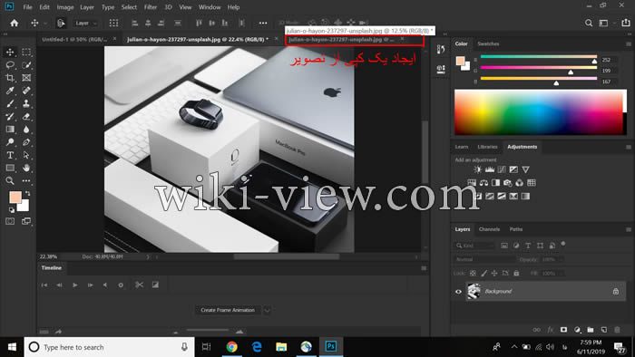The width and height of the screenshot is (635, 357).
Task: Toggle pixel layer filter
Action: pos(504,246)
